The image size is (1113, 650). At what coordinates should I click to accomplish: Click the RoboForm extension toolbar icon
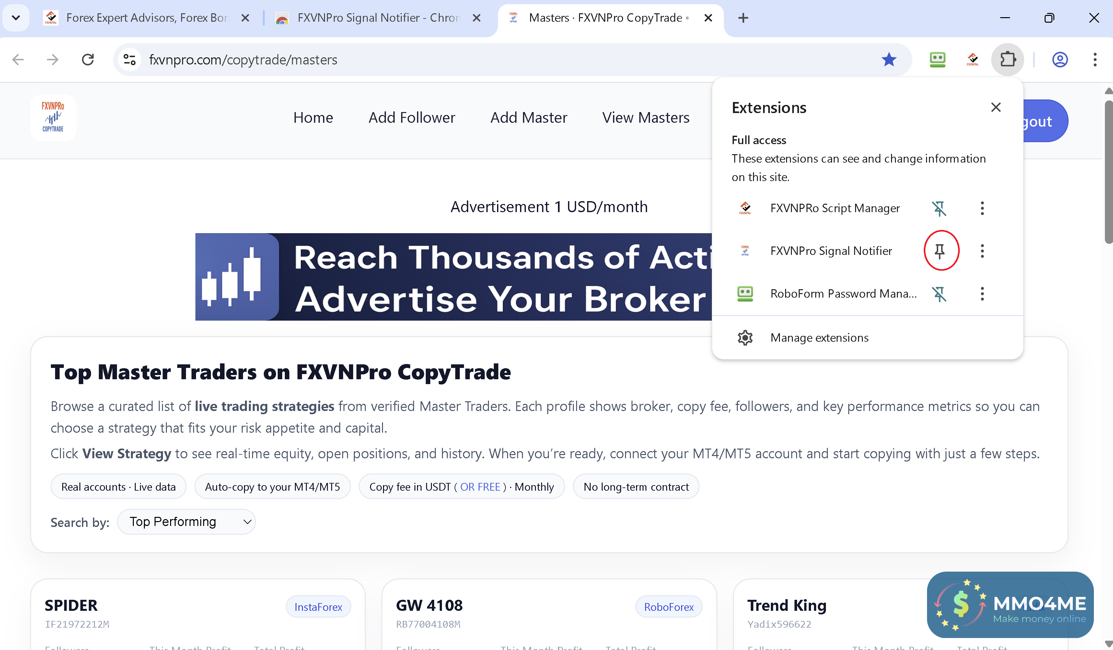point(937,60)
